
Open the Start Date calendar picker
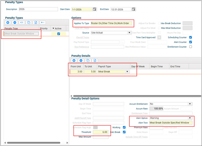coord(95,9)
